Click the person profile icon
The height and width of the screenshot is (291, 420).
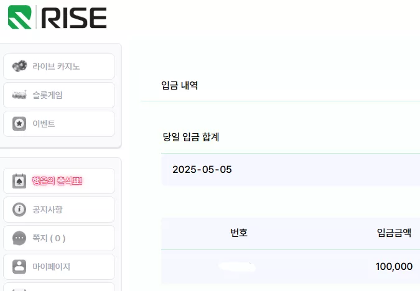click(19, 267)
